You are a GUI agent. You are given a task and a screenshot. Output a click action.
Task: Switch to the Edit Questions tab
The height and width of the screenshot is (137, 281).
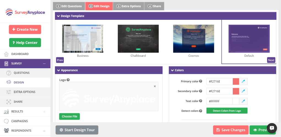tap(69, 6)
